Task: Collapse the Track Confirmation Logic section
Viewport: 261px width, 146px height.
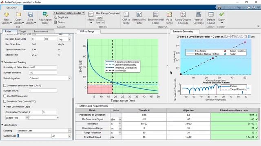Action: pyautogui.click(x=4, y=107)
